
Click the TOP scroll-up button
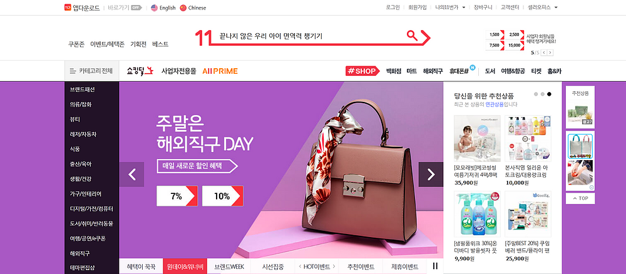pos(580,198)
